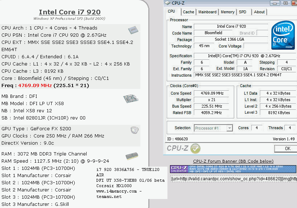This screenshot has width=297, height=208.
Task: Click the GPU icon beside GPU Type
Action: (135, 130)
